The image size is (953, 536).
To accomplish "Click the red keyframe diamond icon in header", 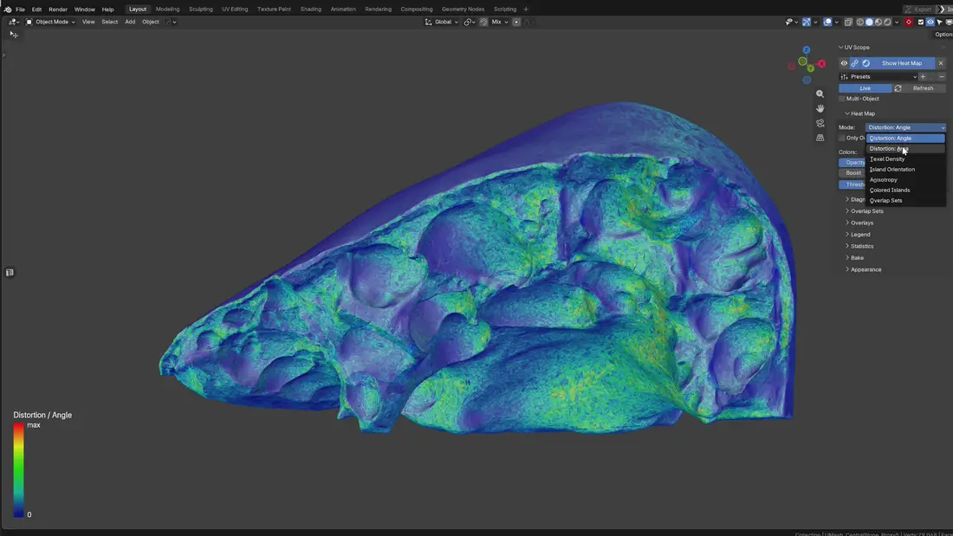I will [909, 22].
